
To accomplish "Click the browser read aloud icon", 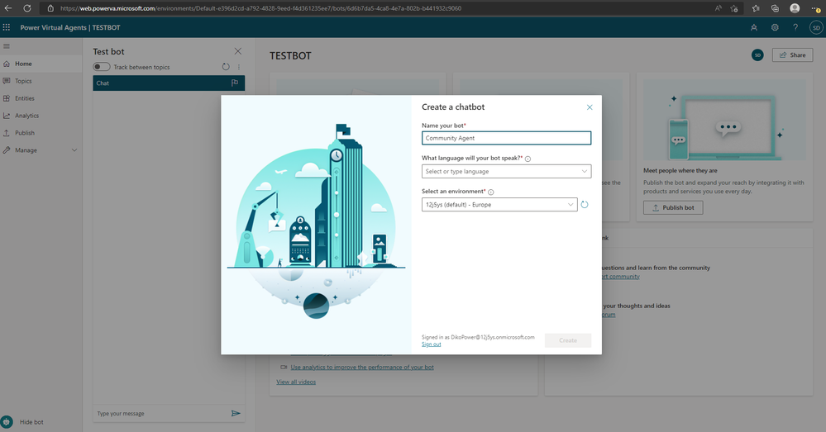I will click(718, 8).
